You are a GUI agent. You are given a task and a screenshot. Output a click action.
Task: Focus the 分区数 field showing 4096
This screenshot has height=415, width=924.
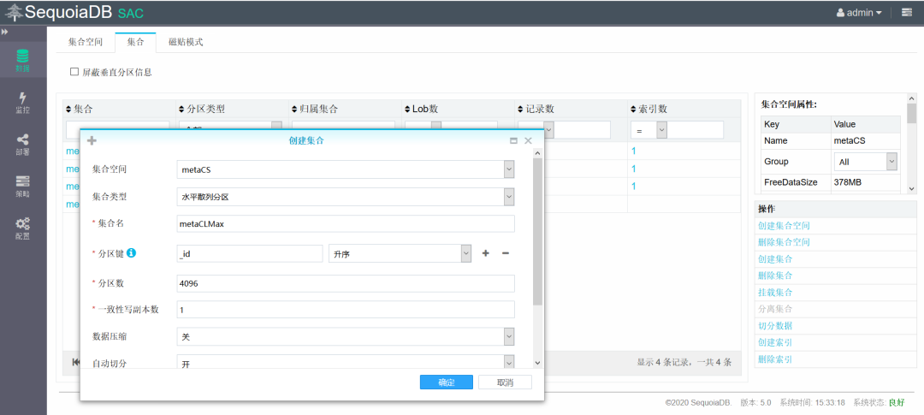tap(346, 283)
